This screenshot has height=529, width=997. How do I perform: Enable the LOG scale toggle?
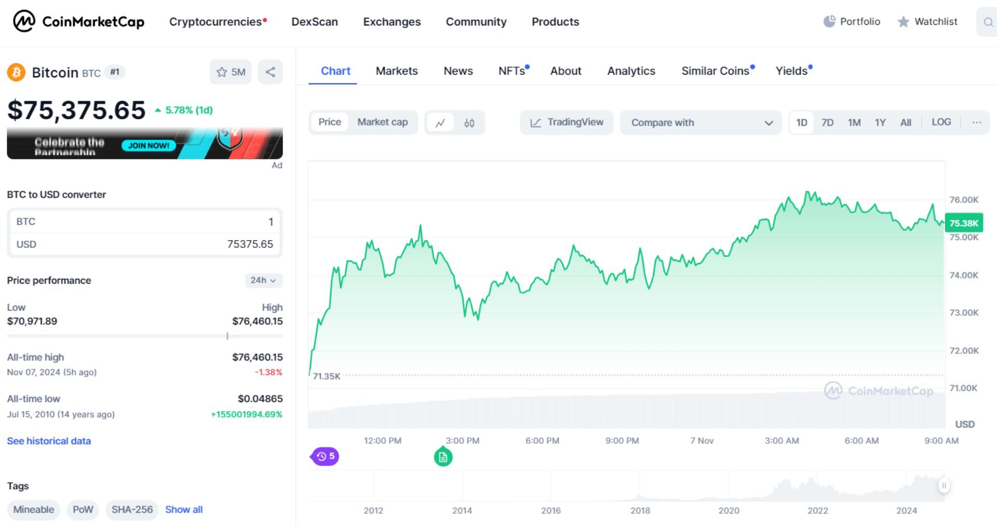coord(941,122)
